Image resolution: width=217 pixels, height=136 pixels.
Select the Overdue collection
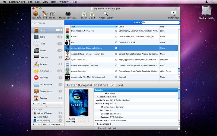click(x=47, y=98)
